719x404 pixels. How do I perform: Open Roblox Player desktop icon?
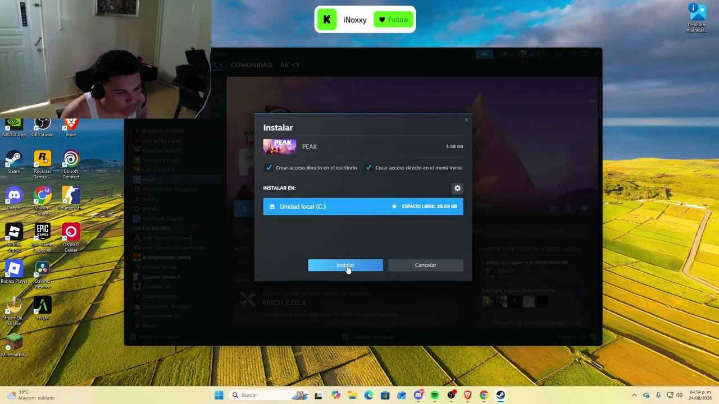[14, 272]
